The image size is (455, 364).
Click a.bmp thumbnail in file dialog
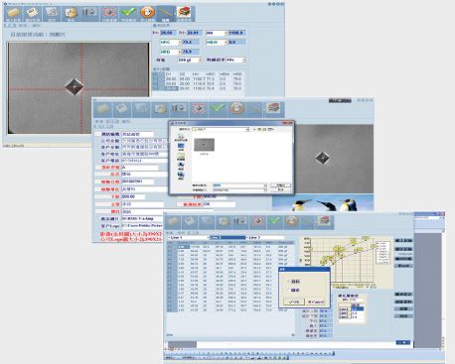(204, 145)
